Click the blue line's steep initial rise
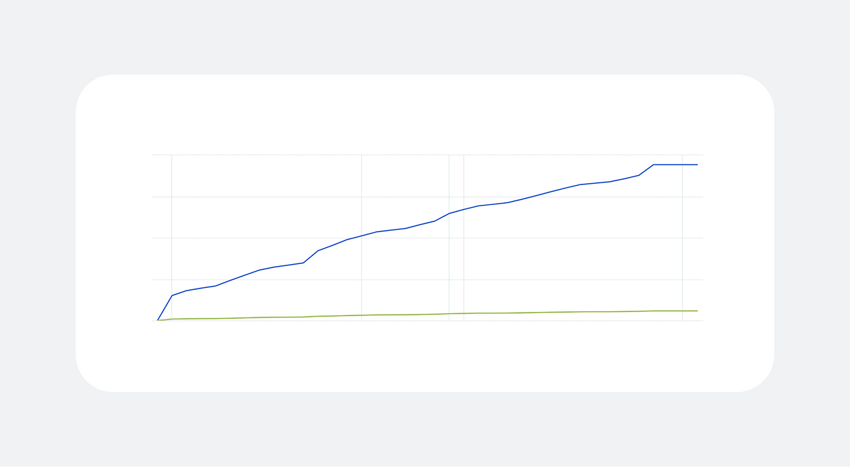The height and width of the screenshot is (467, 850). click(x=165, y=308)
